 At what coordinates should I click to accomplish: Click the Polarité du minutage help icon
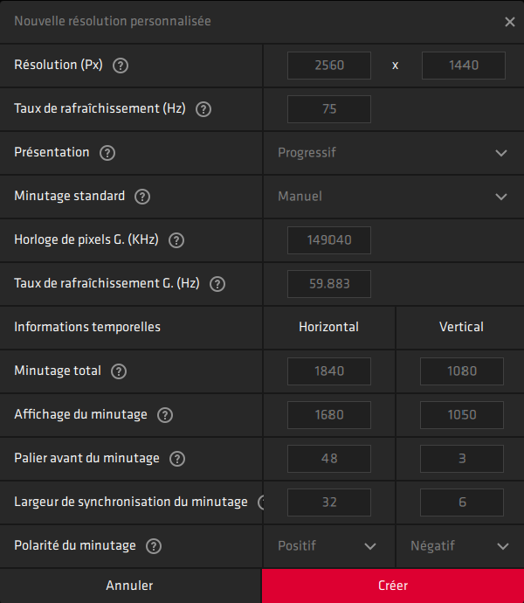pyautogui.click(x=154, y=546)
